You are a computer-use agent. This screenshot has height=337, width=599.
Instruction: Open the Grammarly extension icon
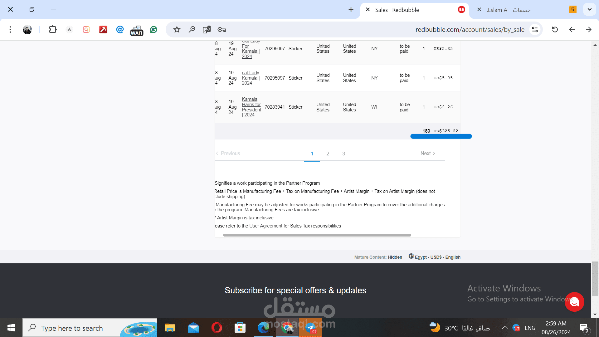[x=153, y=30]
